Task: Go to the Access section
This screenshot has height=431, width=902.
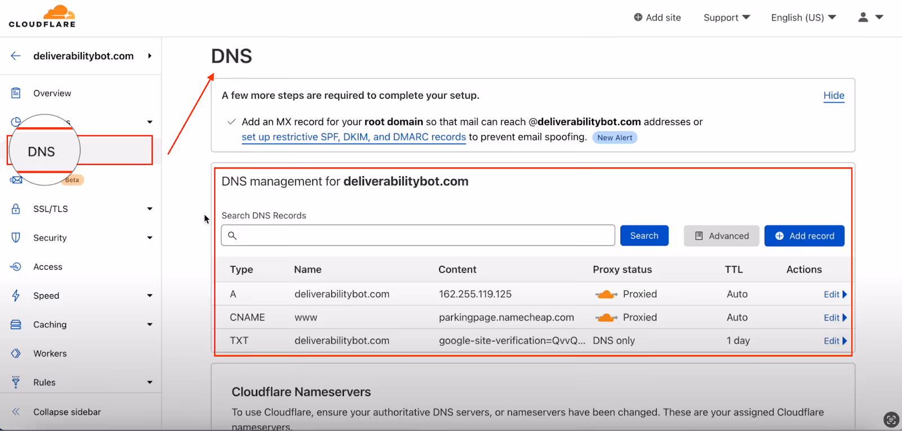Action: pos(48,266)
